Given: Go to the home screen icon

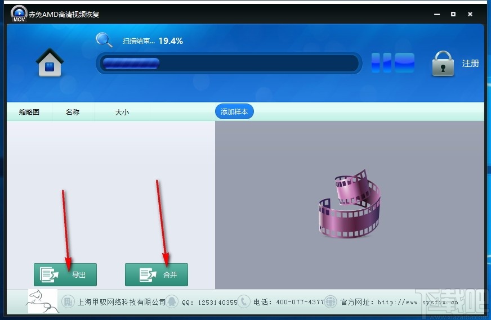Looking at the screenshot, I should (x=50, y=62).
